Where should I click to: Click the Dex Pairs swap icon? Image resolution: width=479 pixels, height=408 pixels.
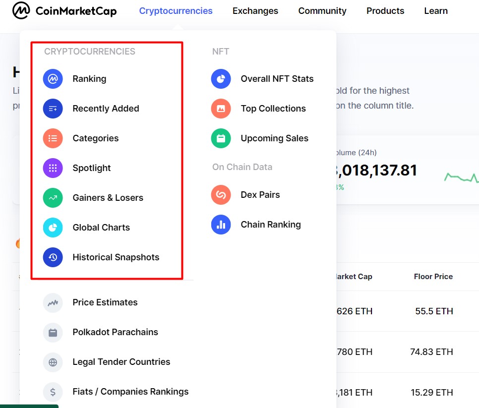pyautogui.click(x=221, y=194)
